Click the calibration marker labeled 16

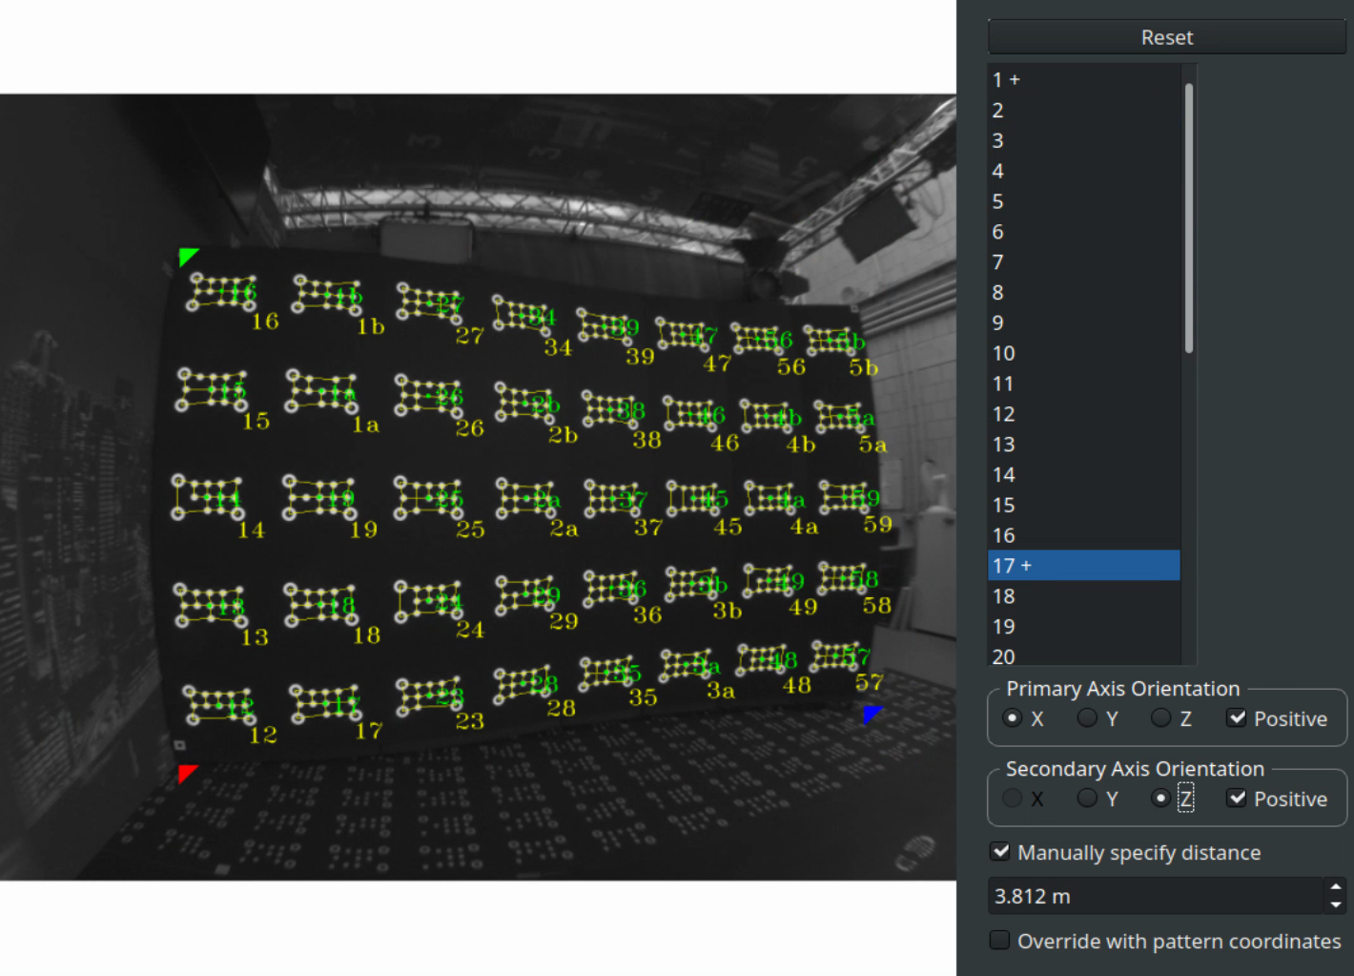[x=223, y=292]
